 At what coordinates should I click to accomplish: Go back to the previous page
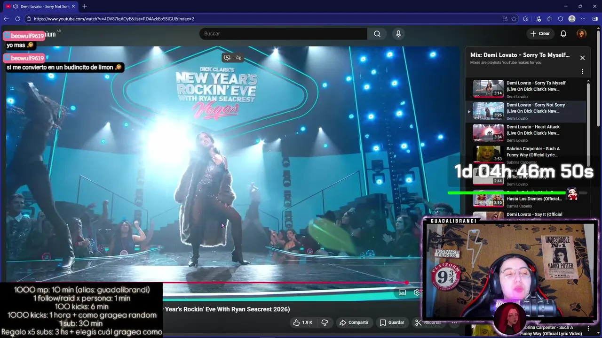click(6, 19)
